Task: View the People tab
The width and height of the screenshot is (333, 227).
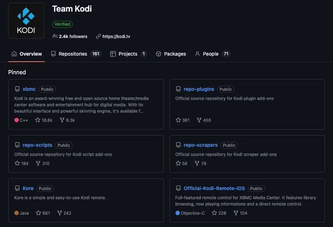Action: pyautogui.click(x=213, y=54)
